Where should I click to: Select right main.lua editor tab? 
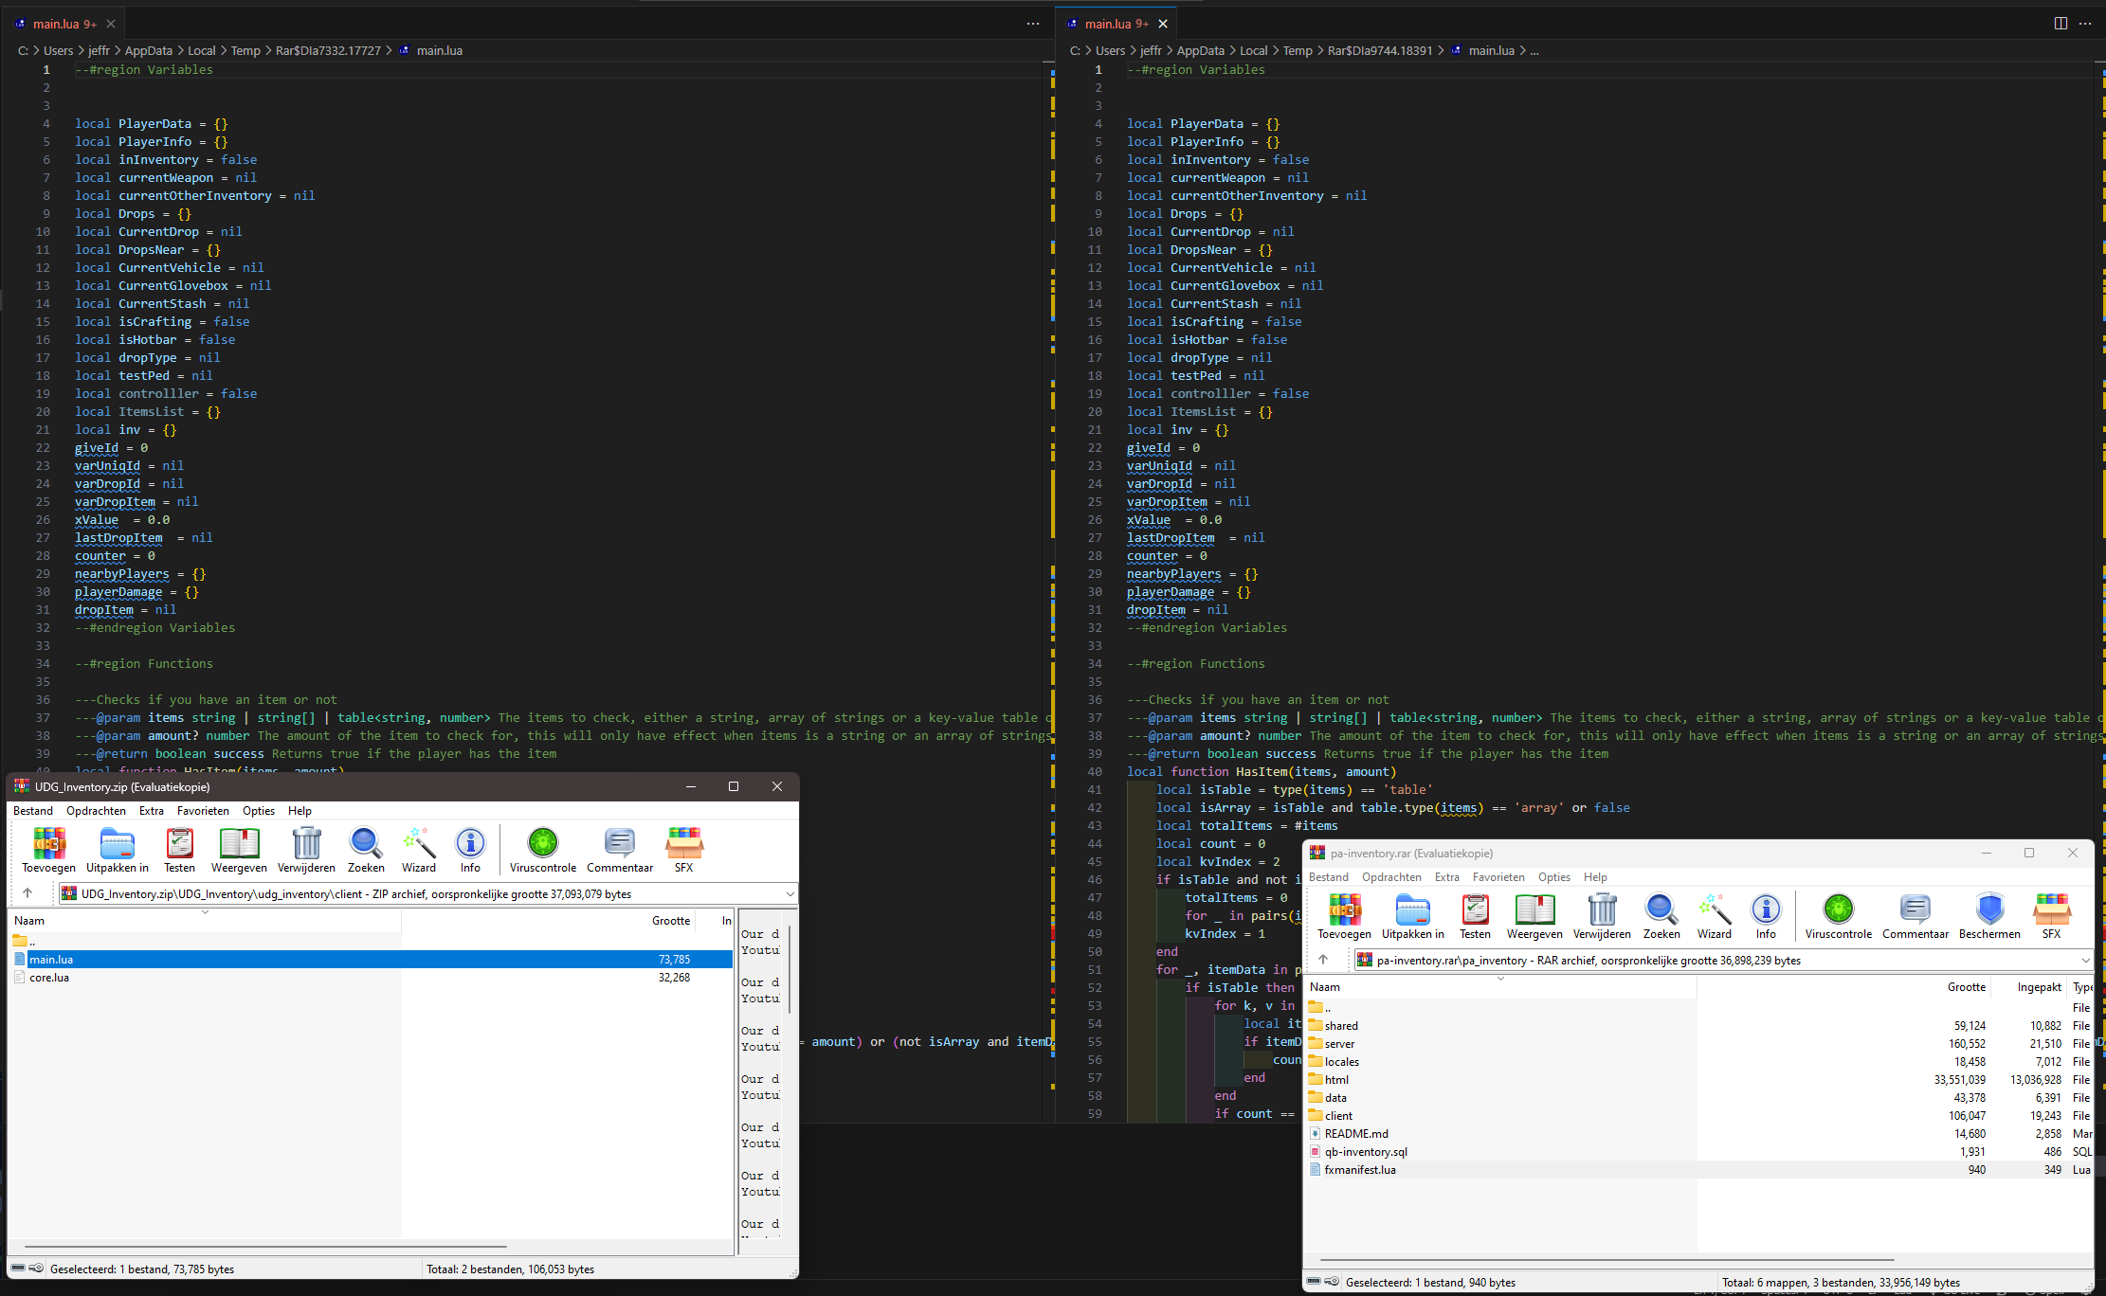tap(1116, 24)
